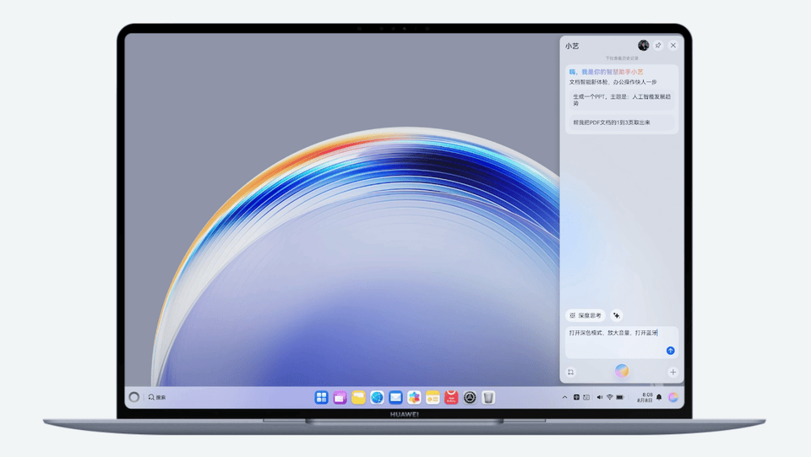
Task: Open the trash bin in dock
Action: click(x=488, y=397)
